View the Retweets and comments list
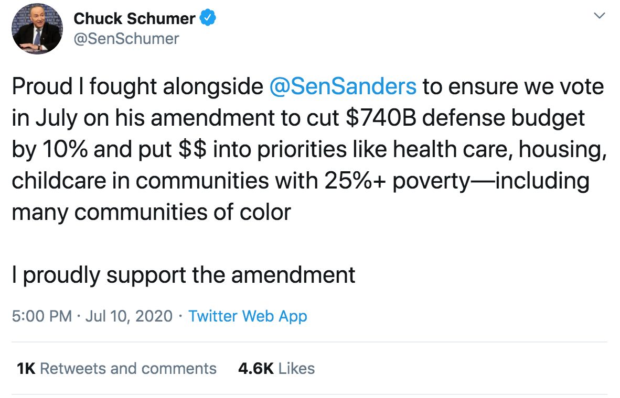This screenshot has width=620, height=398. click(x=128, y=368)
